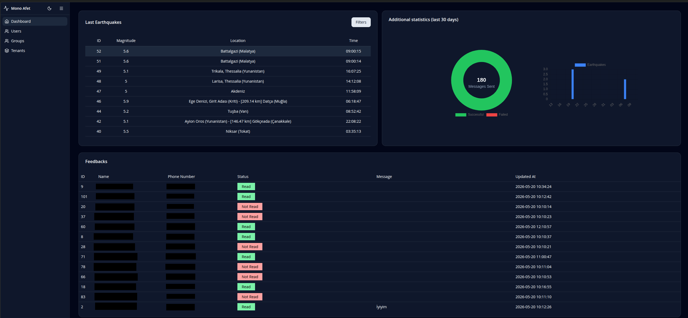Screen dimensions: 688x318
Task: Open the Users menu item
Action: pyautogui.click(x=35, y=31)
